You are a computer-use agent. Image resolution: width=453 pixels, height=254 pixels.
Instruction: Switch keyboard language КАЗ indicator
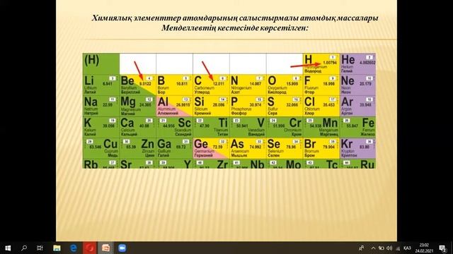tap(407, 248)
